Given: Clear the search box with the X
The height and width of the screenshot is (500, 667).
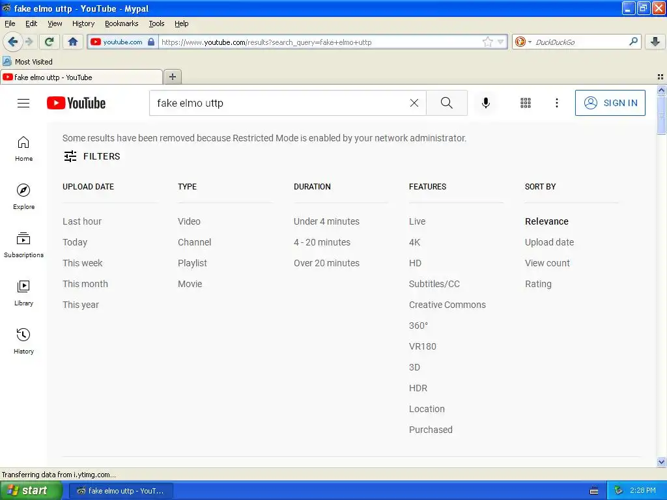Looking at the screenshot, I should coord(414,103).
